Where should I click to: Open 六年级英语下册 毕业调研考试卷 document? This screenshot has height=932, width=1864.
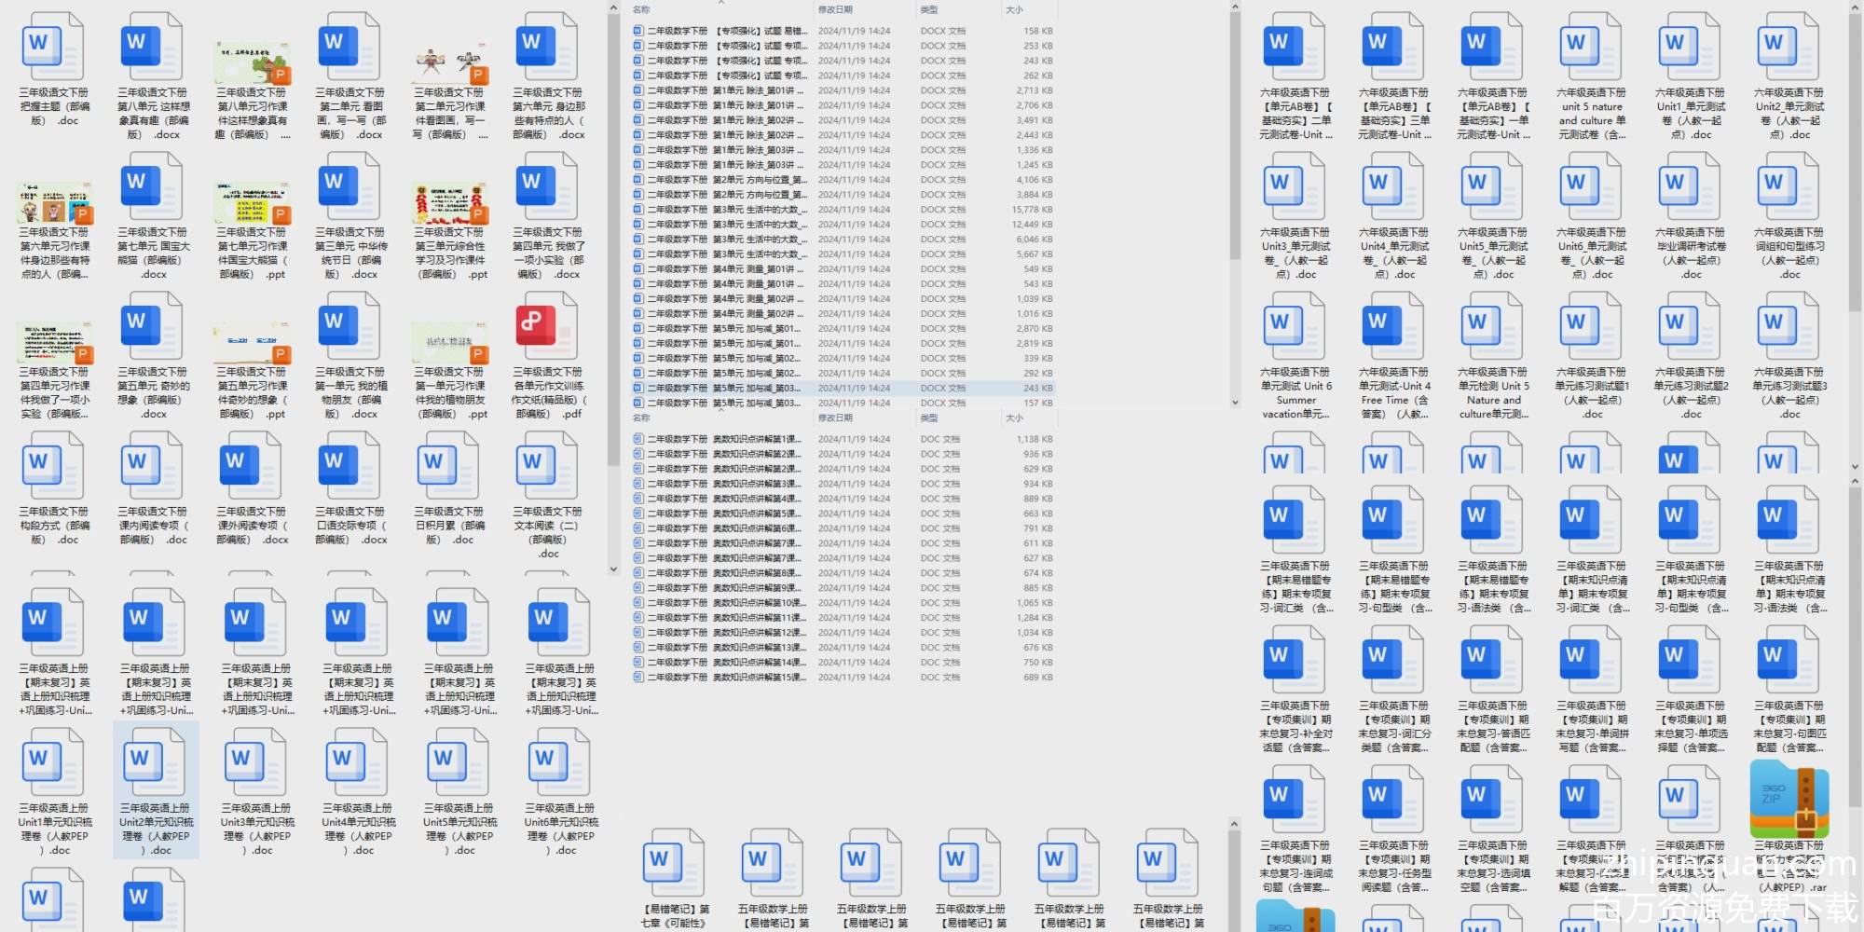pos(1690,186)
